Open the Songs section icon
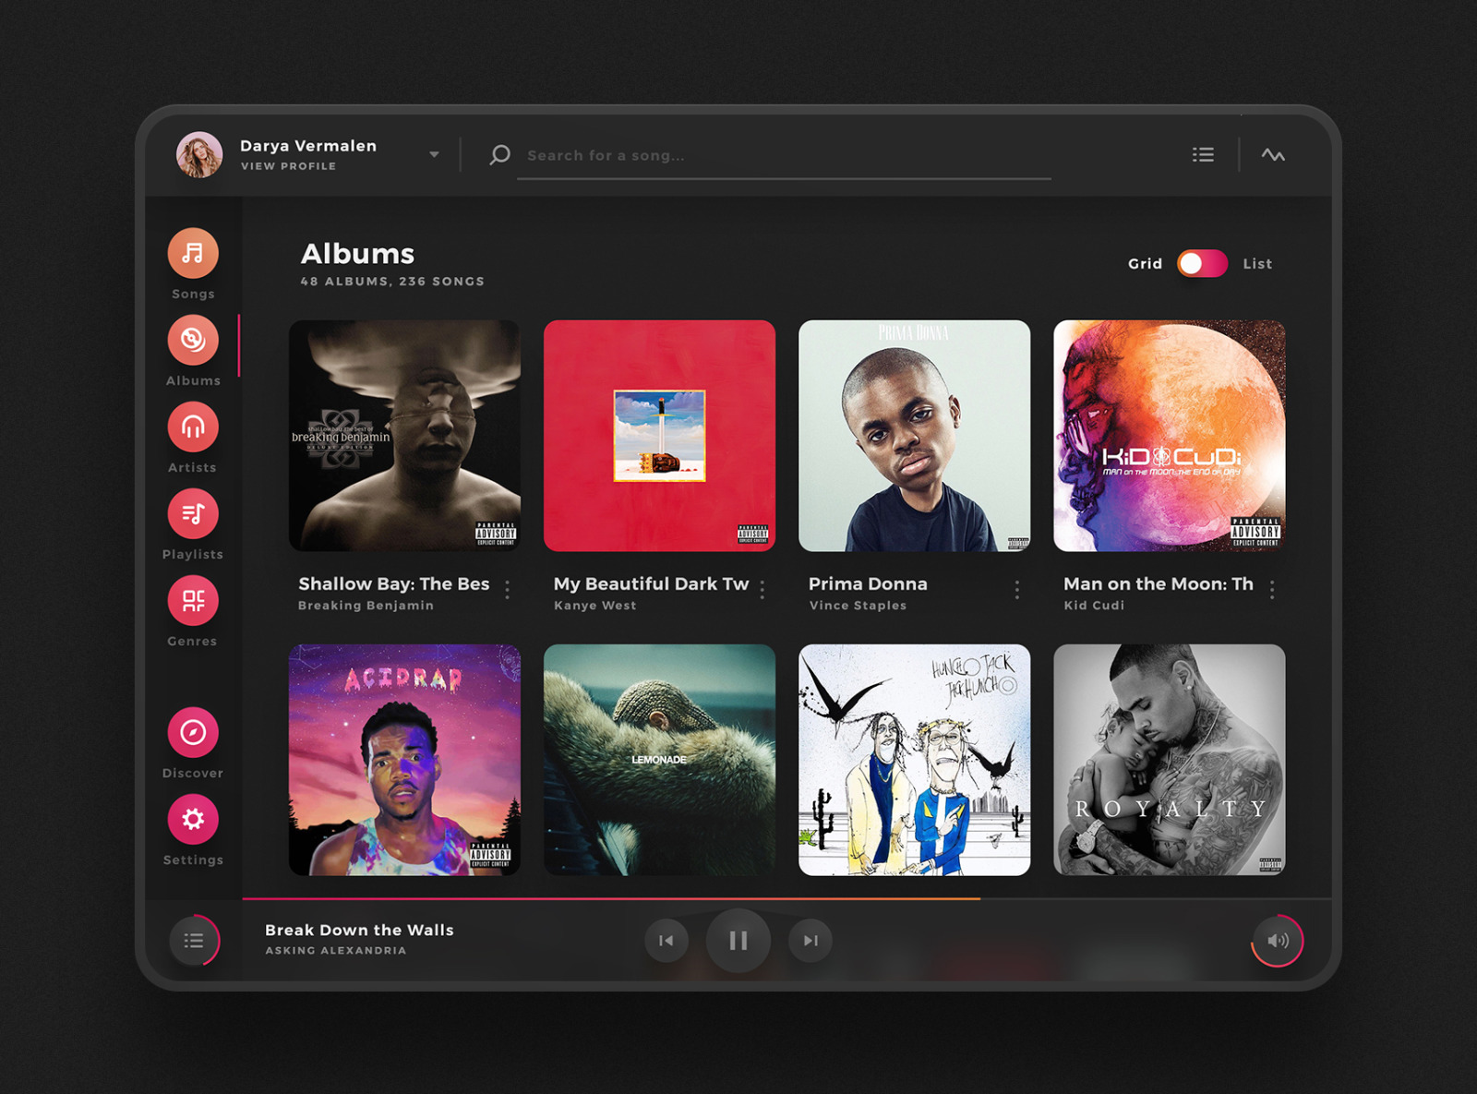The width and height of the screenshot is (1477, 1094). (193, 253)
